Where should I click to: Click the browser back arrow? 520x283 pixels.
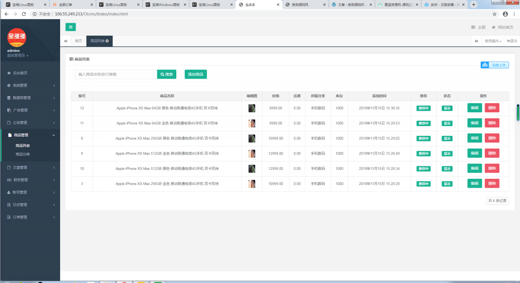[6, 14]
